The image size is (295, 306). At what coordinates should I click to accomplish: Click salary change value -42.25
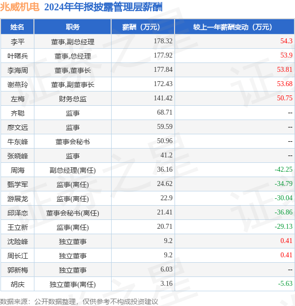pos(284,169)
